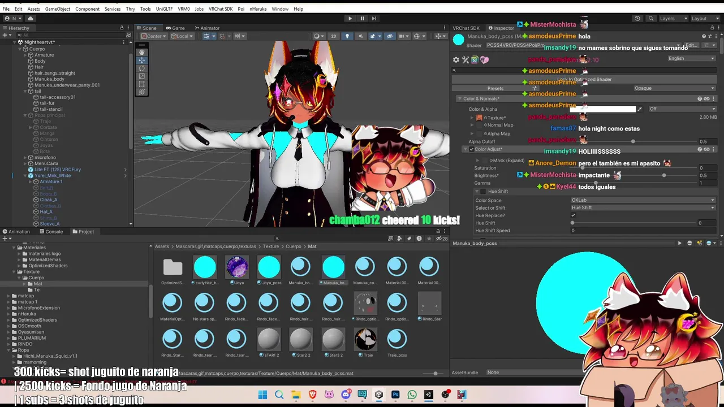Open Photoshop from the Windows taskbar

click(x=395, y=395)
